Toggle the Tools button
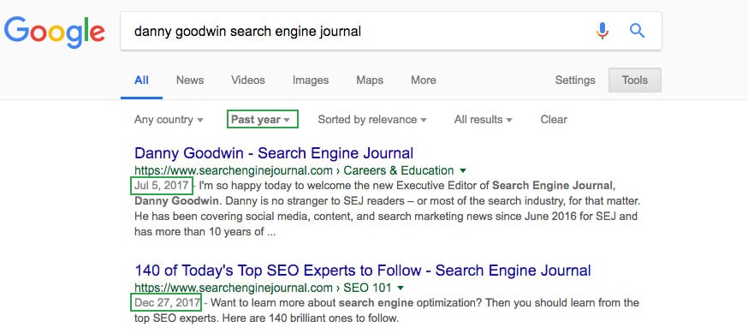The width and height of the screenshot is (748, 333). [x=635, y=80]
